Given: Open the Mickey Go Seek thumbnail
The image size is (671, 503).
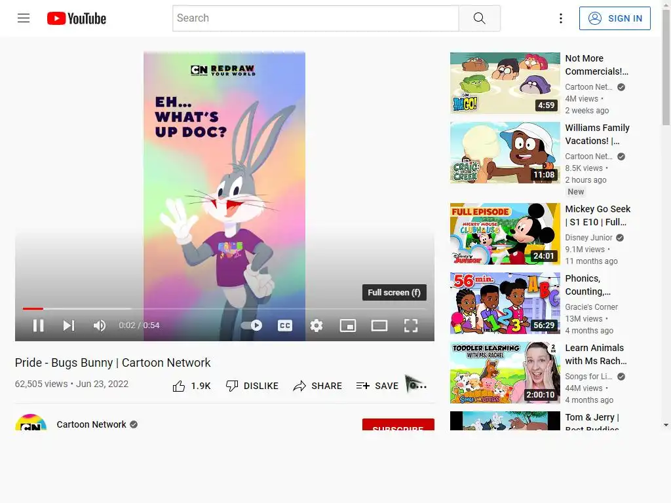Looking at the screenshot, I should [x=505, y=234].
